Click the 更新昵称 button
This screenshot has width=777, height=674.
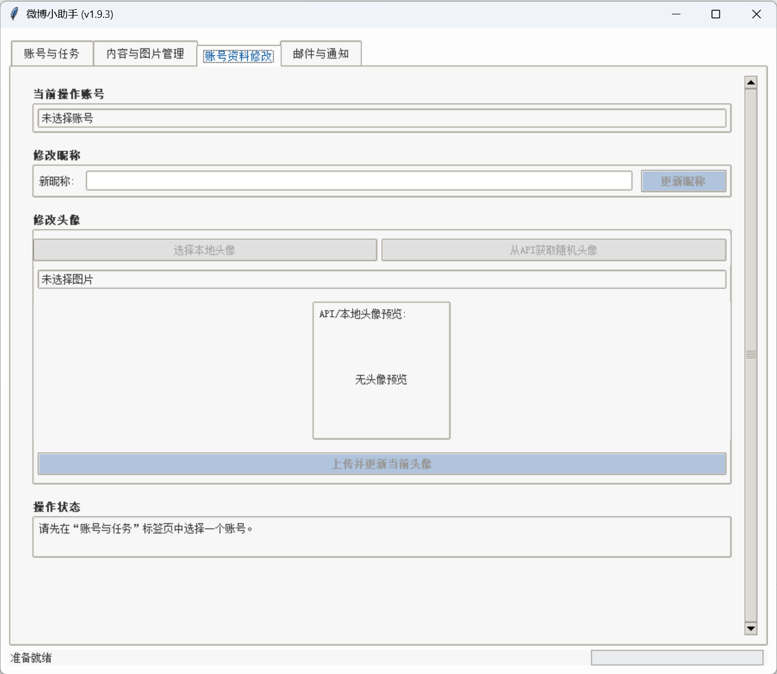(x=683, y=182)
